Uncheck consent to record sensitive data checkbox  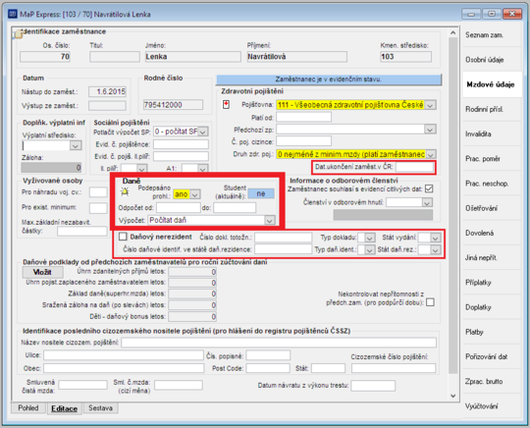click(429, 188)
